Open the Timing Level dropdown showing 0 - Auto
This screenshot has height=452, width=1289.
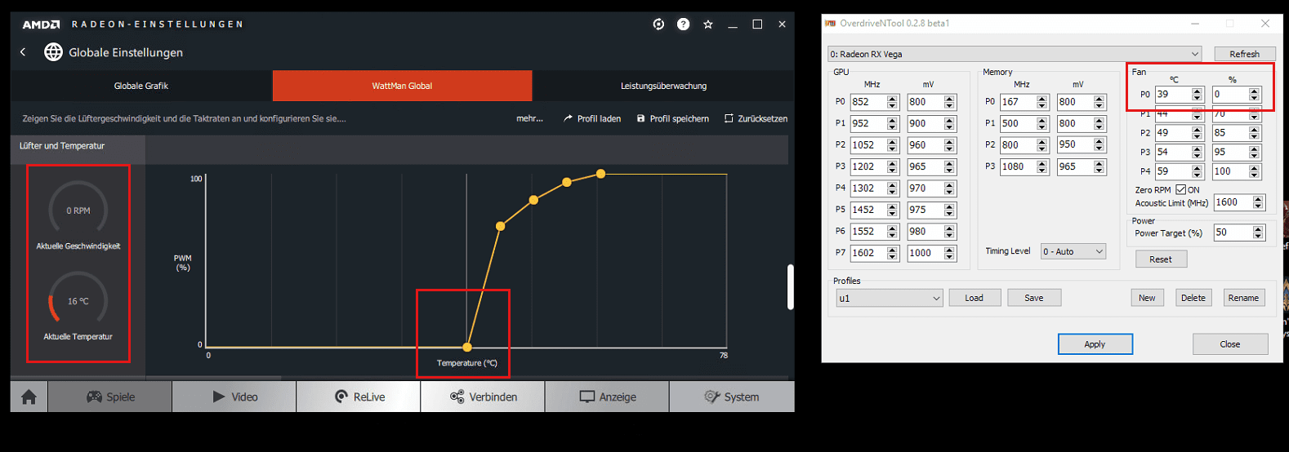[x=1073, y=251]
